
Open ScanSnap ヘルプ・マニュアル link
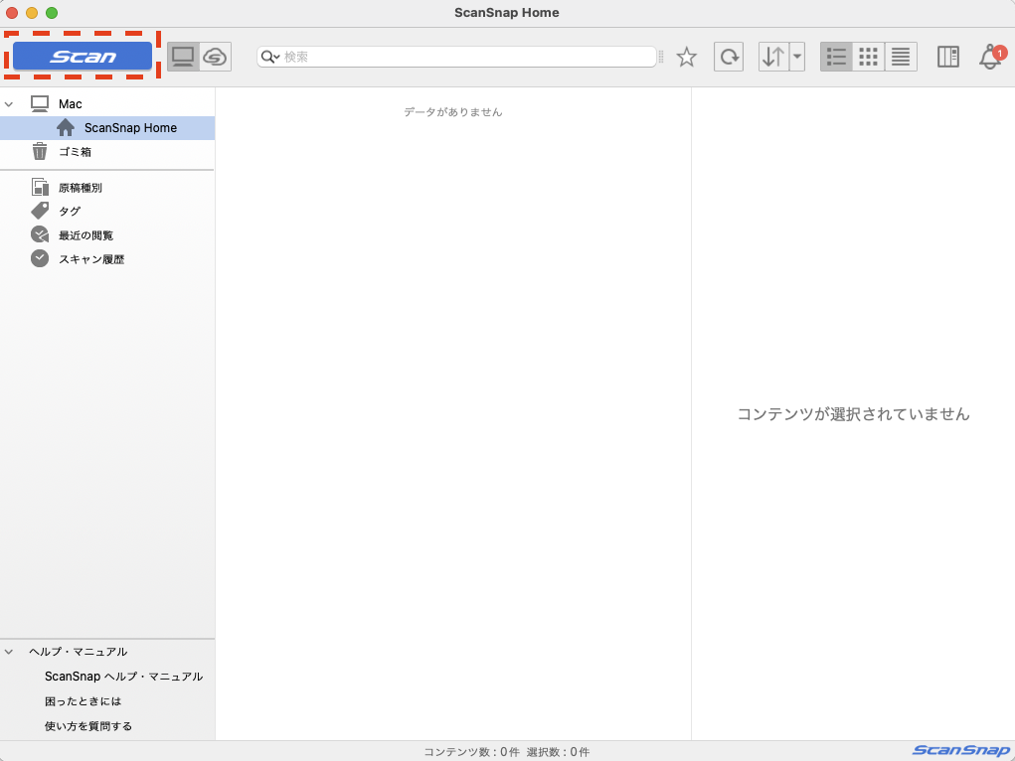pos(123,677)
